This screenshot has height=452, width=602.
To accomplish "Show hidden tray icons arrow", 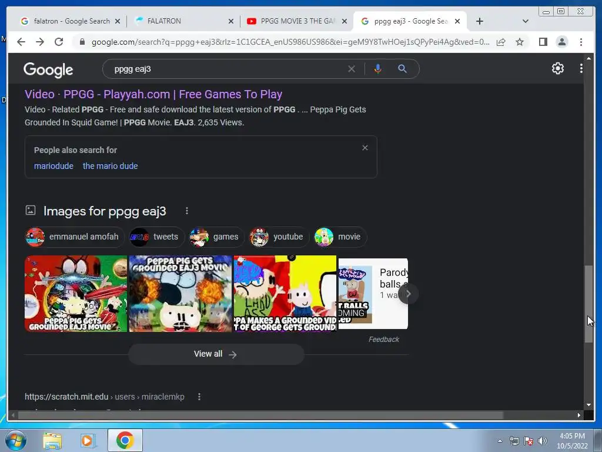I will [x=500, y=441].
